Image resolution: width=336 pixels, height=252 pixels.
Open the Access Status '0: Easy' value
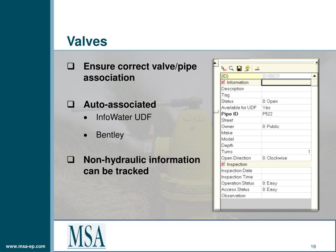point(286,189)
